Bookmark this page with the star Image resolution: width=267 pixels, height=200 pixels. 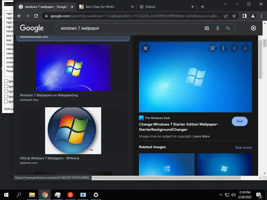pyautogui.click(x=234, y=16)
